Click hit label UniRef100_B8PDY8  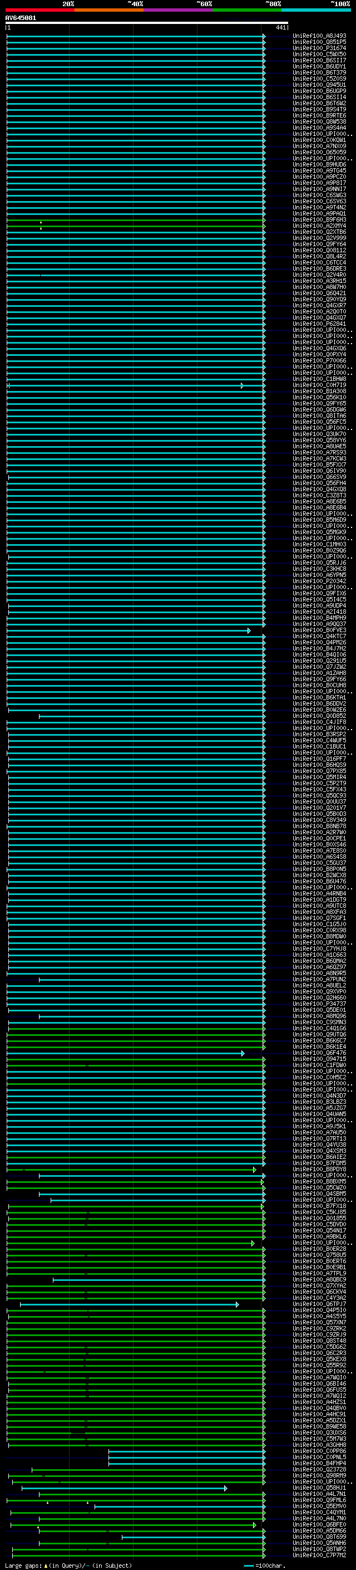319,1169
